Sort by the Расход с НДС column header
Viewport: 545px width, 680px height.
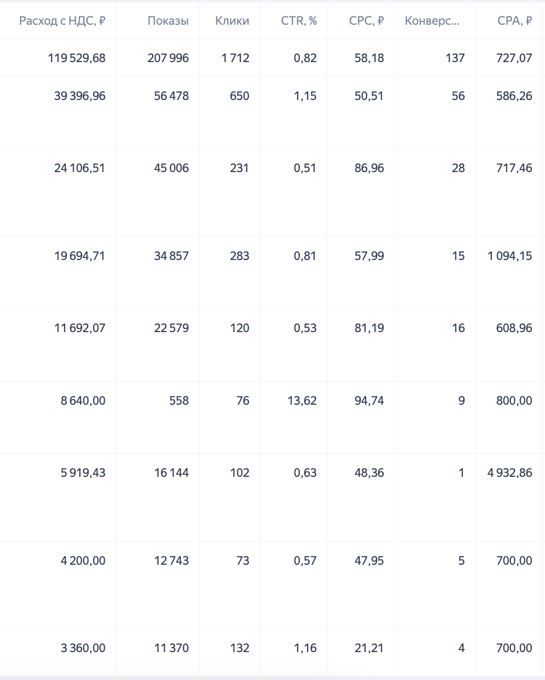pyautogui.click(x=62, y=21)
